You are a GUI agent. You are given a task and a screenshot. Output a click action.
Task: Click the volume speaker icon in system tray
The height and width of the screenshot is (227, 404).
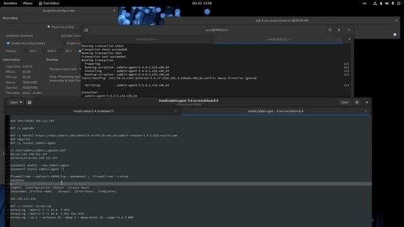coord(387,3)
